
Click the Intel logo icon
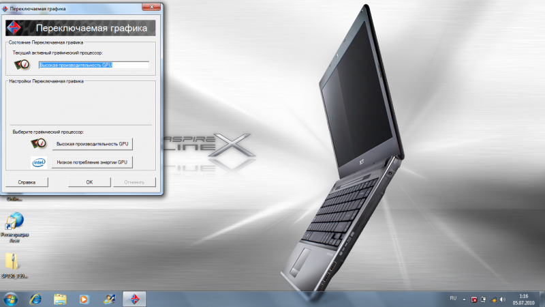39,162
